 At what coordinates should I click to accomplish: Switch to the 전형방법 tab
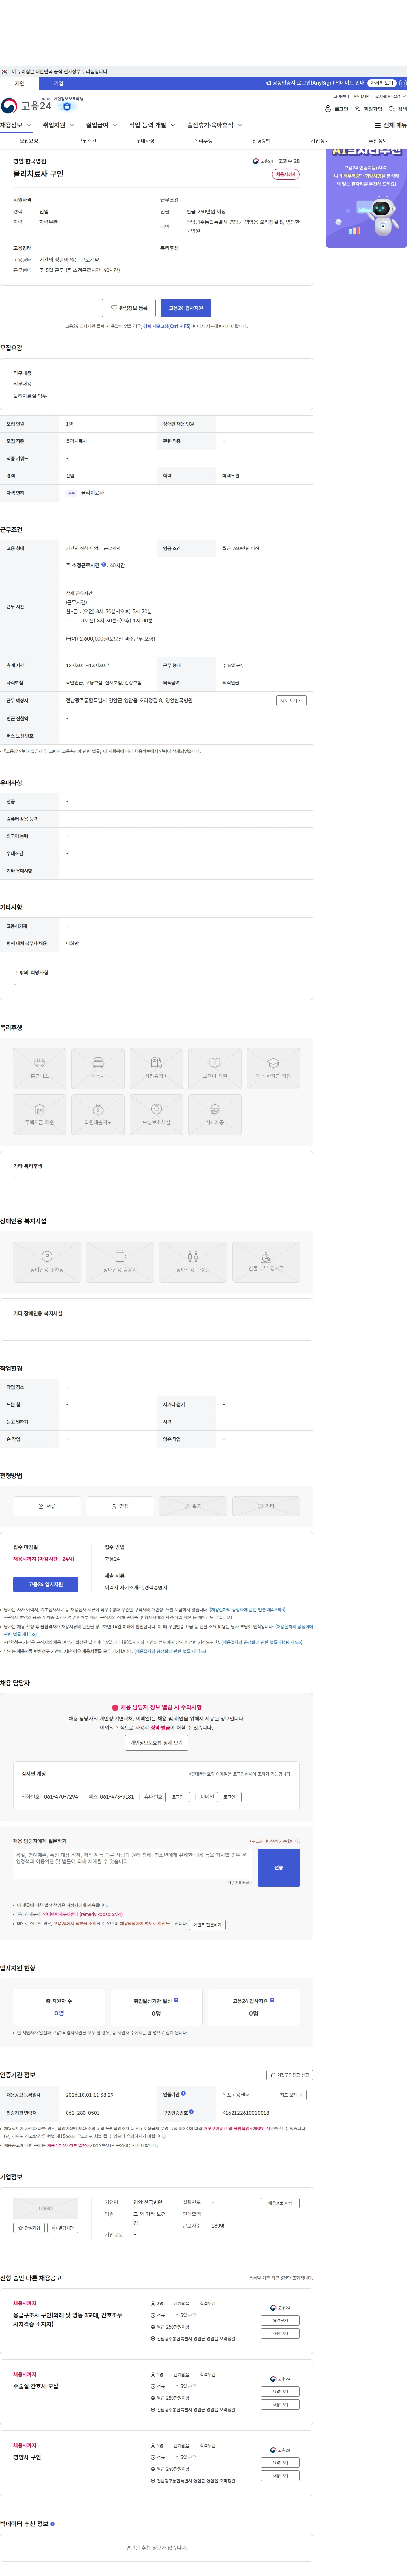(x=261, y=141)
